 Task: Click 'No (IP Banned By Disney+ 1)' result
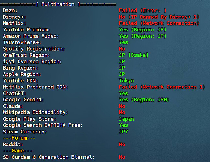[159, 17]
